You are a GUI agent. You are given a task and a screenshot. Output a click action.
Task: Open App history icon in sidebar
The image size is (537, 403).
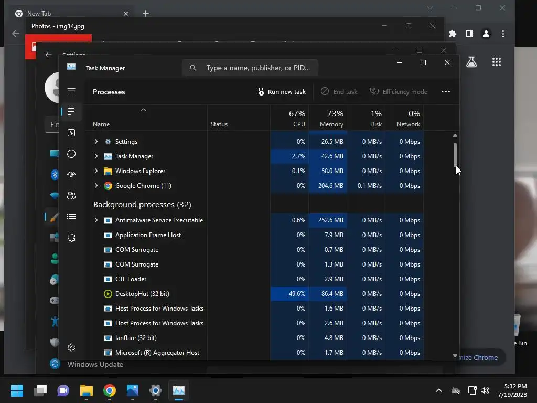click(x=71, y=154)
